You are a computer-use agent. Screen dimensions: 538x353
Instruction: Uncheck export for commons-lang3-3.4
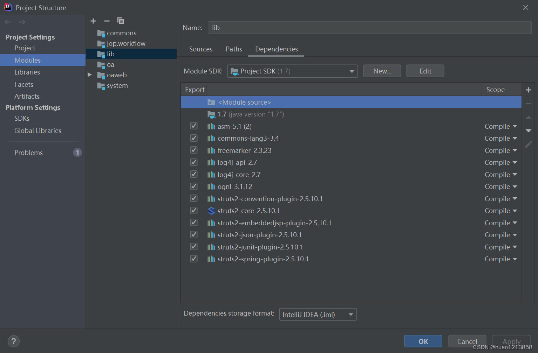pyautogui.click(x=193, y=138)
